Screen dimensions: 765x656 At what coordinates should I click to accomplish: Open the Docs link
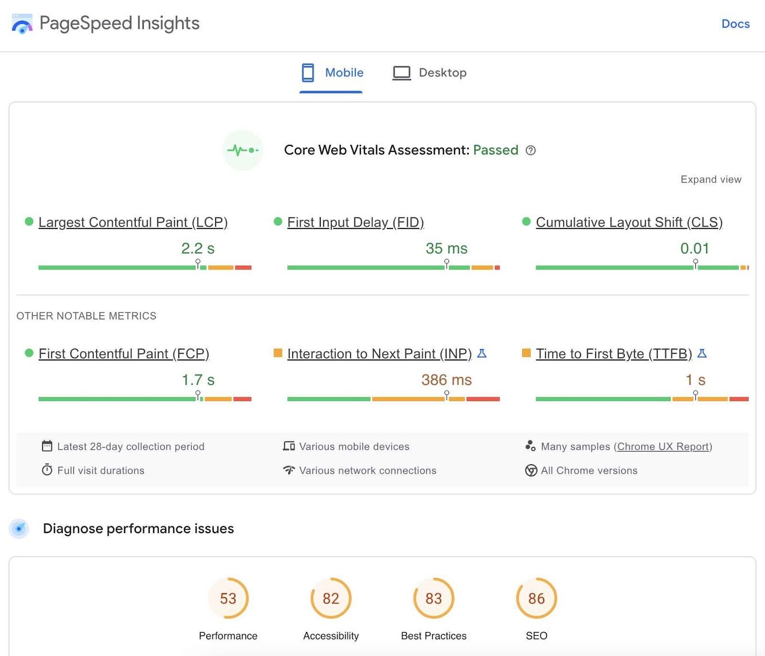pyautogui.click(x=735, y=24)
